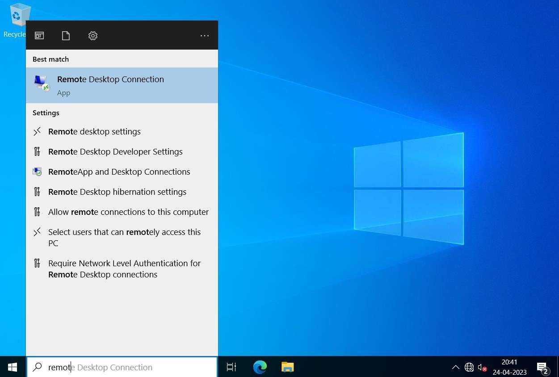Open Remote desktop settings result

click(x=122, y=131)
